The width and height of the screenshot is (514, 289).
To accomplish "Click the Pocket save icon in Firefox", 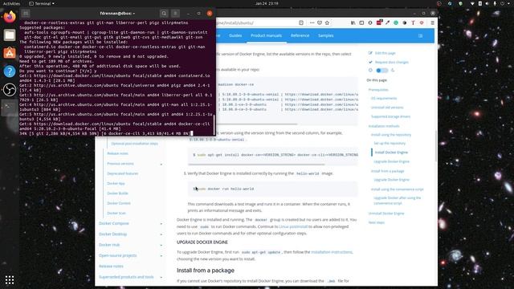I will 320,23.
